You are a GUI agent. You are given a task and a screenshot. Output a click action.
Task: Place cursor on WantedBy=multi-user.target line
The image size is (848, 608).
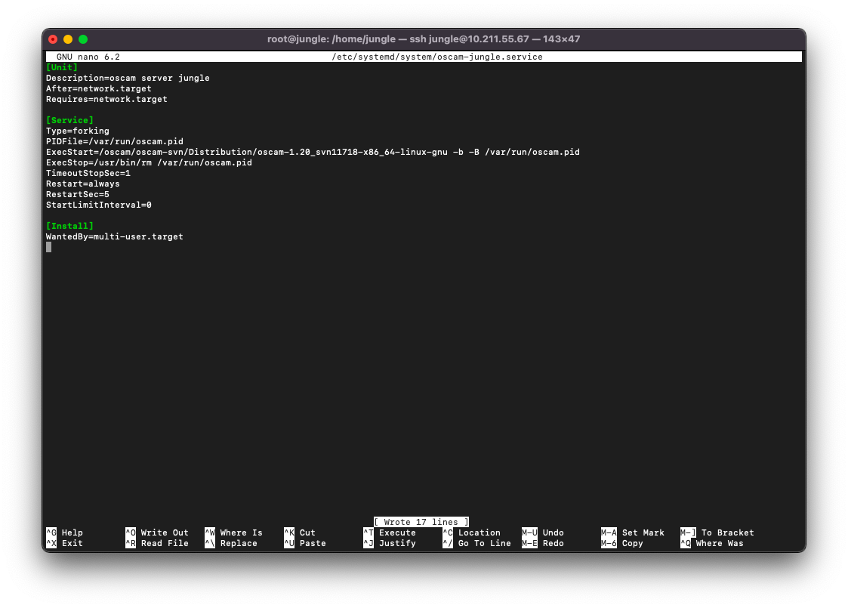point(115,236)
